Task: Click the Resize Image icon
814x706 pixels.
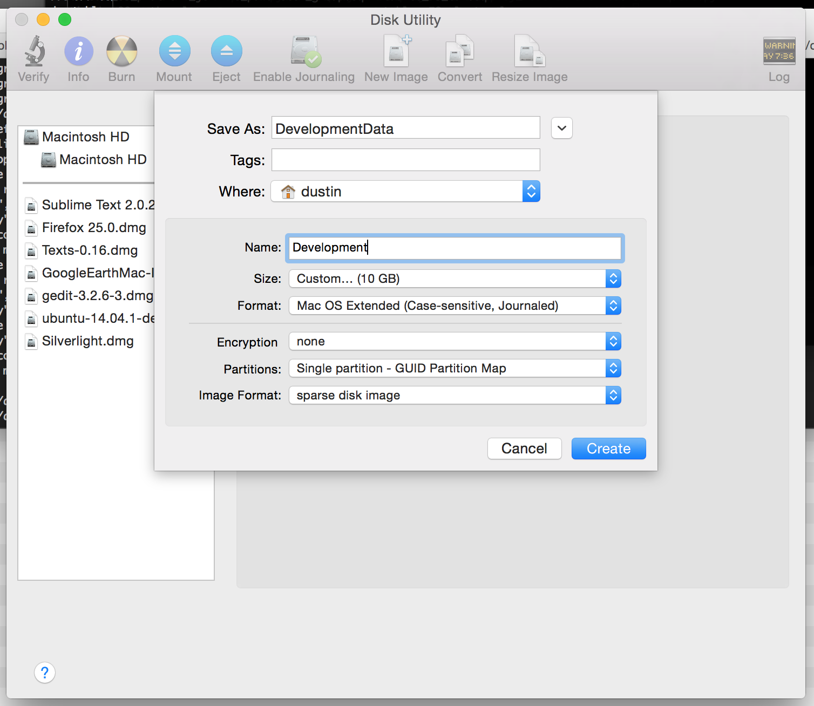Action: [x=529, y=51]
